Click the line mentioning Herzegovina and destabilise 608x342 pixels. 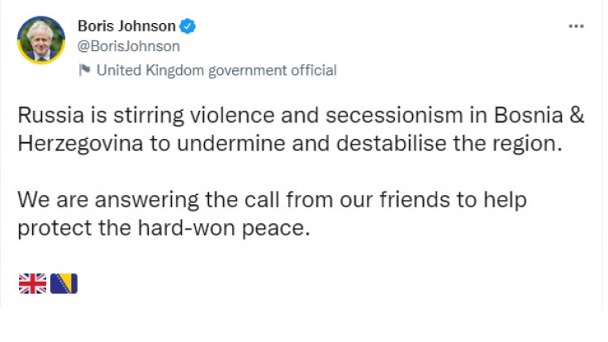click(290, 144)
